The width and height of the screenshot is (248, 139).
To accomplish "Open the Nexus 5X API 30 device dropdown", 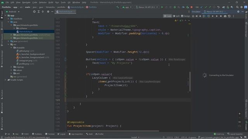I will pos(147,7).
